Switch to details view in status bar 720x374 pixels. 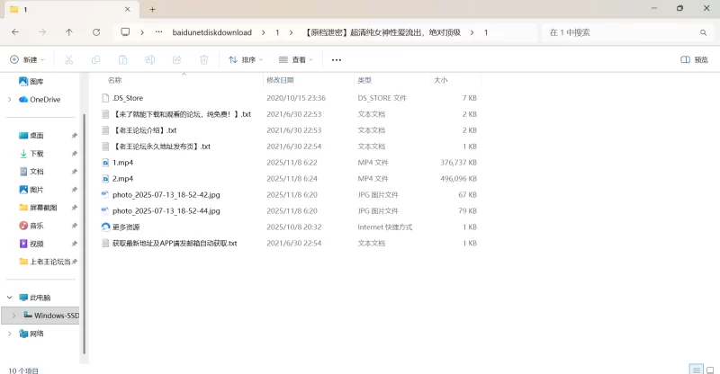click(695, 369)
